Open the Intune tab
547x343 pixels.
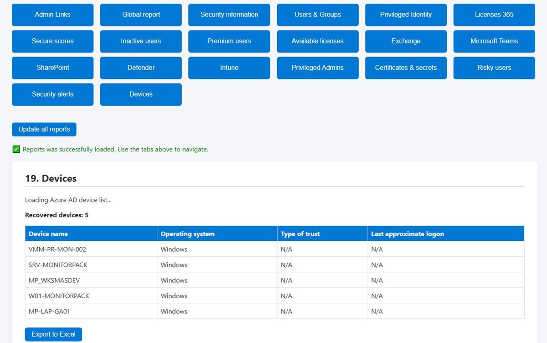click(229, 68)
